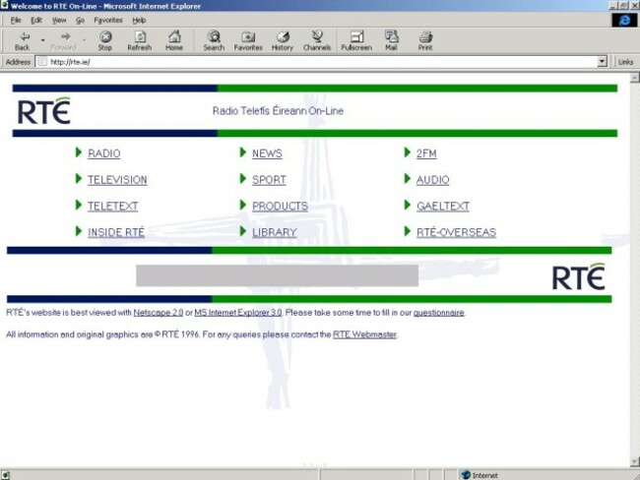Screen dimensions: 640x480
Task: Open the AUDIO link
Action: (x=433, y=180)
